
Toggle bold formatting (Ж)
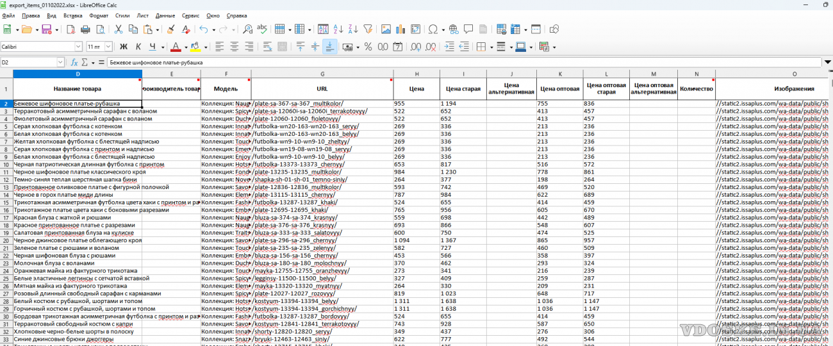tap(124, 47)
